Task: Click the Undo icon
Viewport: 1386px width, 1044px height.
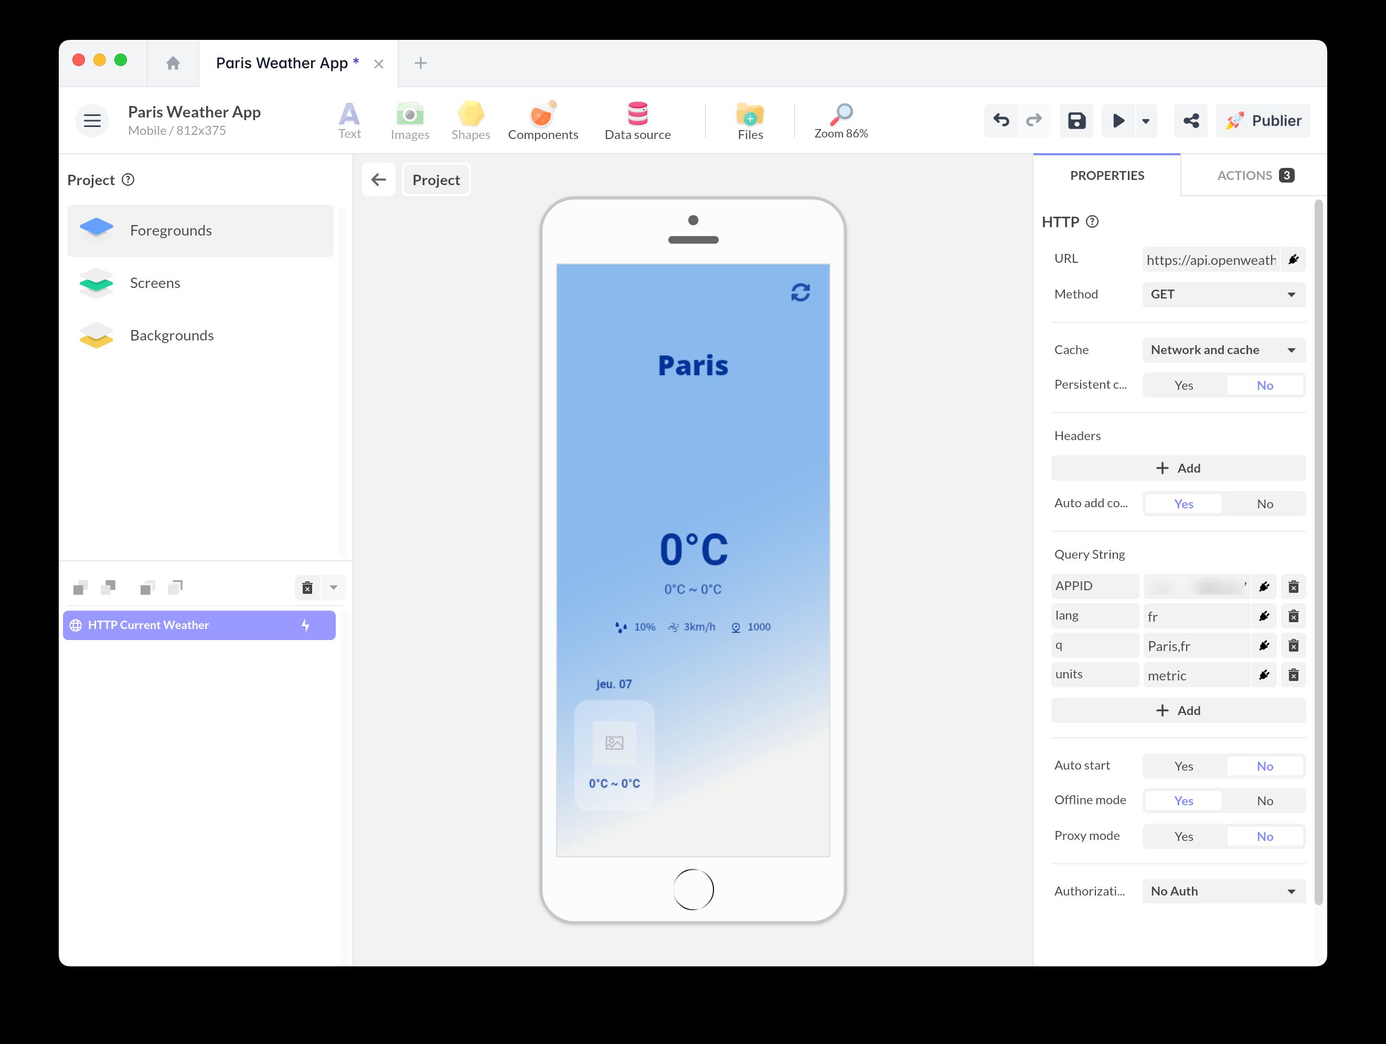Action: [x=1000, y=120]
